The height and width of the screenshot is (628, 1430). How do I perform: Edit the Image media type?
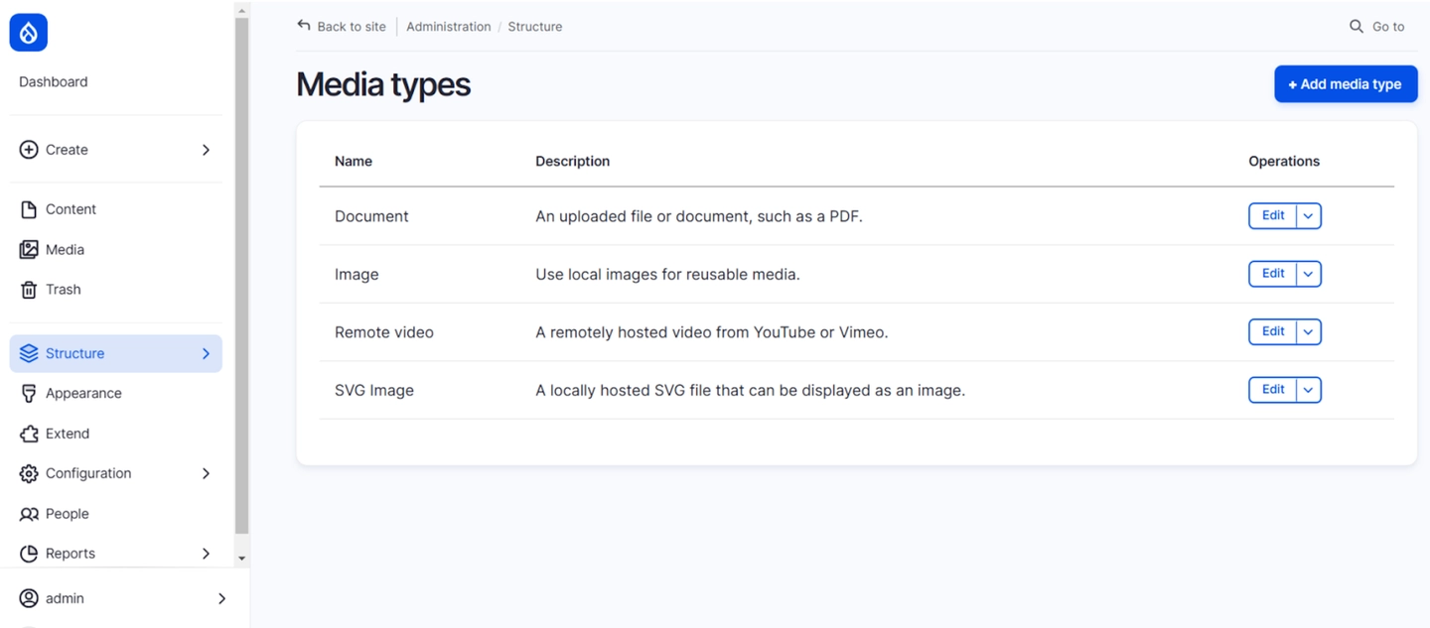tap(1273, 274)
